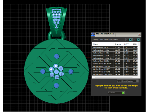Click the horizontal scrollbar under the metal list

[114, 77]
